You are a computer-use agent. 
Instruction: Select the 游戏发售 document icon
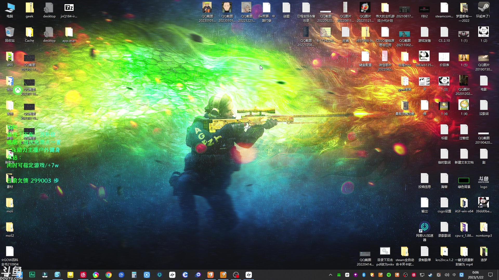coord(424,34)
